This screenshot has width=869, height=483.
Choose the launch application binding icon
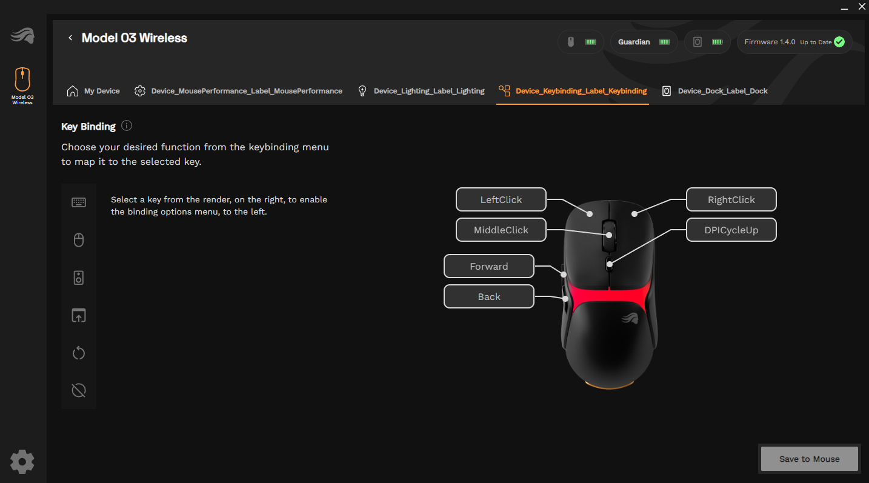(x=79, y=316)
